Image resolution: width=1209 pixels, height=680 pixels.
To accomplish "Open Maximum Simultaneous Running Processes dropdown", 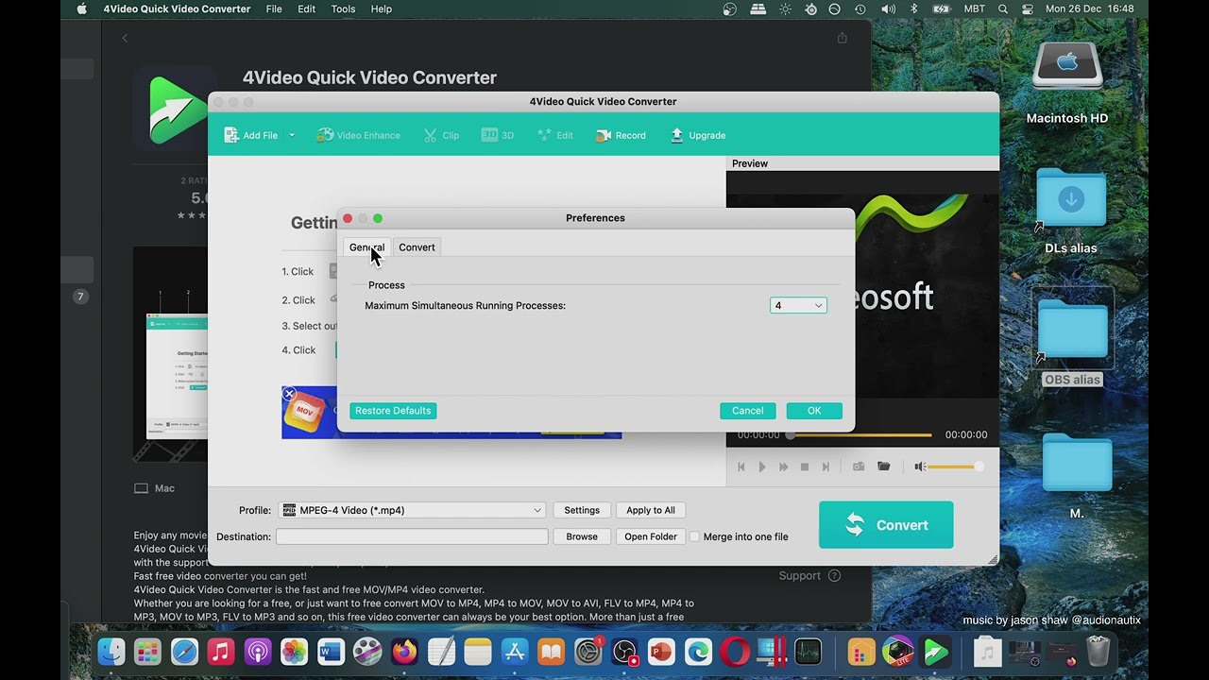I will (x=798, y=305).
